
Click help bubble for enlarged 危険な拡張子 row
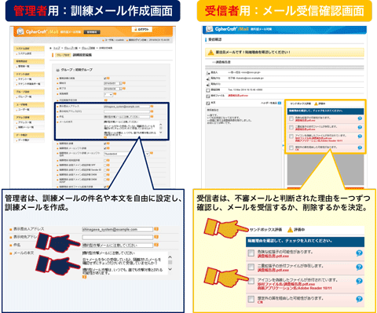pos(359,253)
